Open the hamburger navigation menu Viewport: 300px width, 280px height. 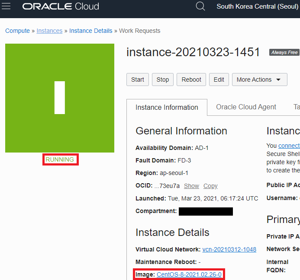tap(6, 6)
